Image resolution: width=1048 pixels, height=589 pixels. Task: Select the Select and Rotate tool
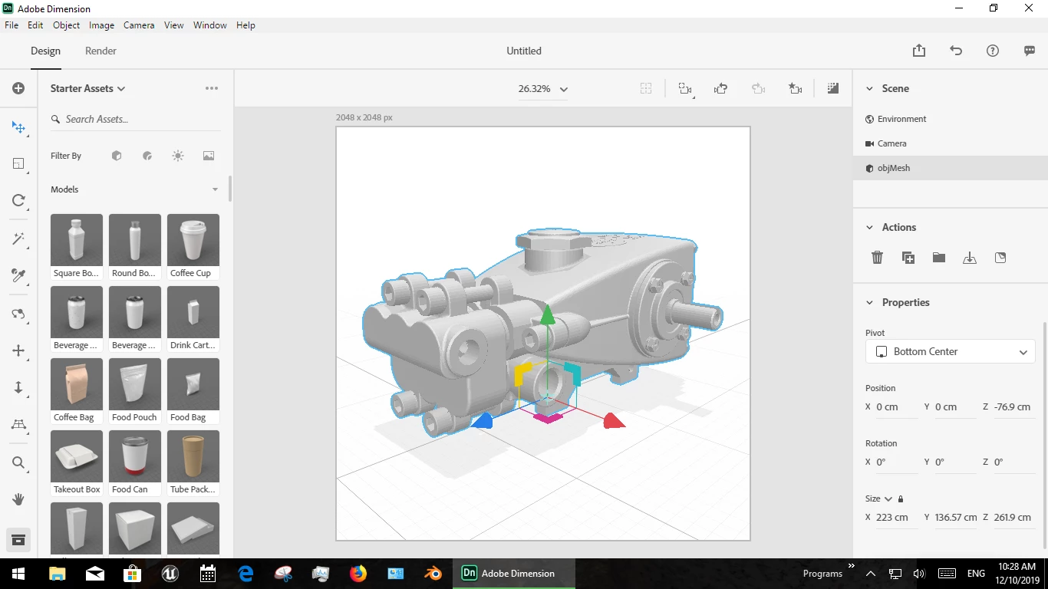coord(18,200)
